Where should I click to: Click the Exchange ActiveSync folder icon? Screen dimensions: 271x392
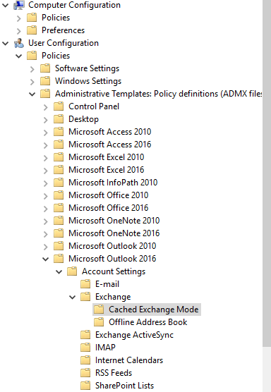pos(85,335)
